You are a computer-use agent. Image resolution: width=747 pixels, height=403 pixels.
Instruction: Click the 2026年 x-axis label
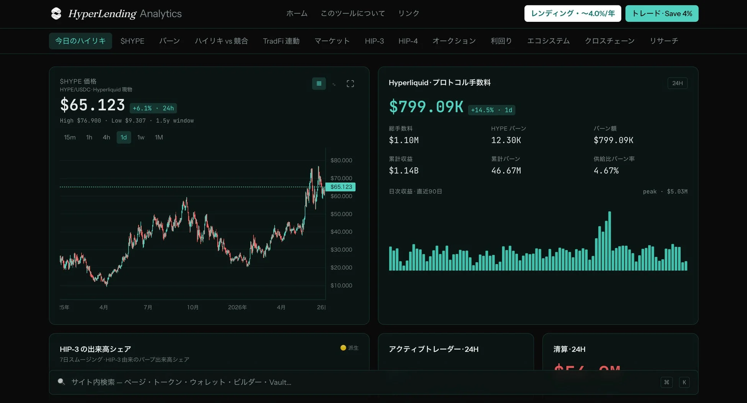238,307
